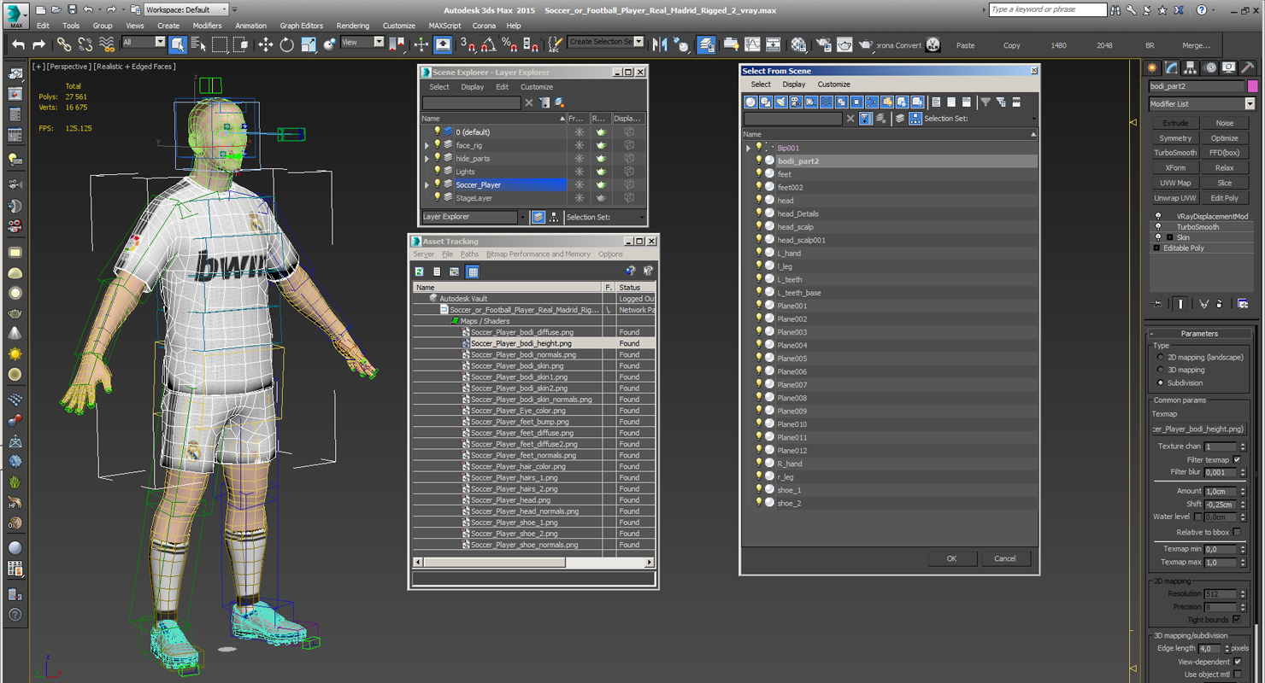
Task: Click Asset Tracking table view icon
Action: (473, 271)
